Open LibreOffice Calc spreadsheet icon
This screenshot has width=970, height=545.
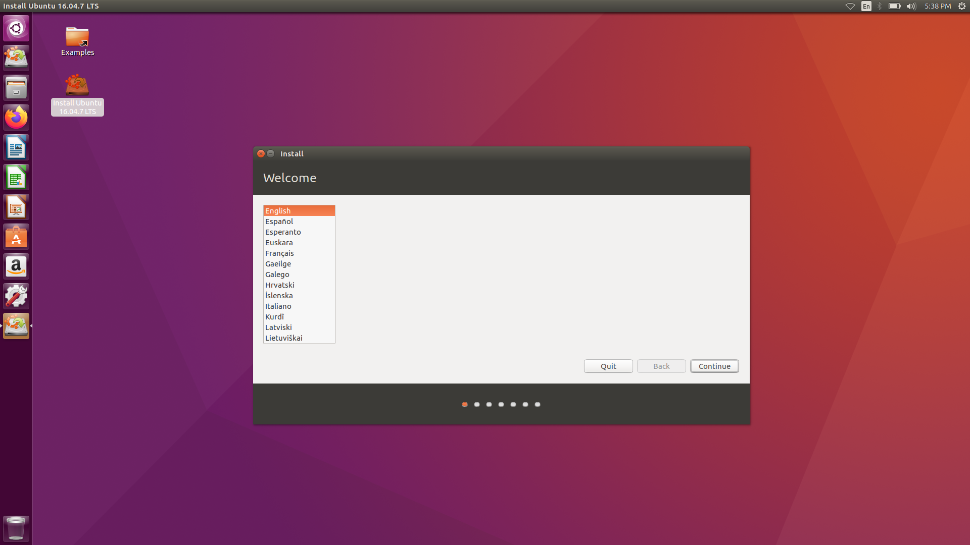pyautogui.click(x=16, y=177)
